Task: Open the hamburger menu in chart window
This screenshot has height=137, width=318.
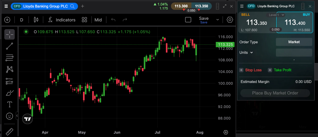Action: [x=6, y=6]
